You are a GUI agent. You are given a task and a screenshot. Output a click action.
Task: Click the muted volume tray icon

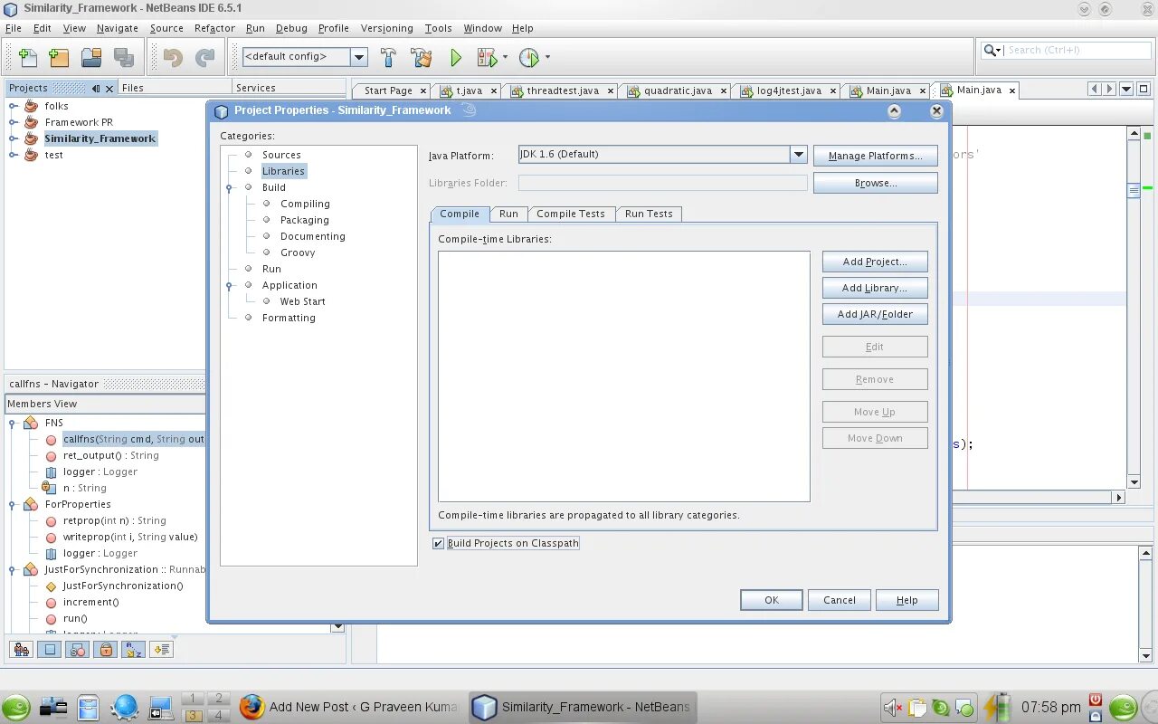click(893, 707)
